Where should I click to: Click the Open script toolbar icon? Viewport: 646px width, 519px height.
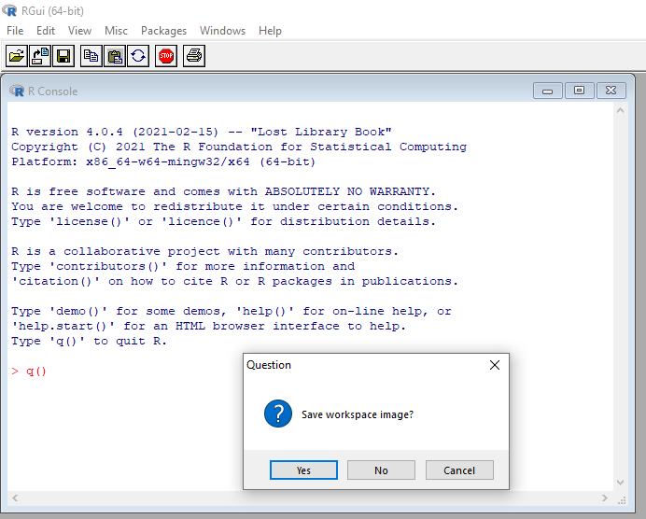17,56
